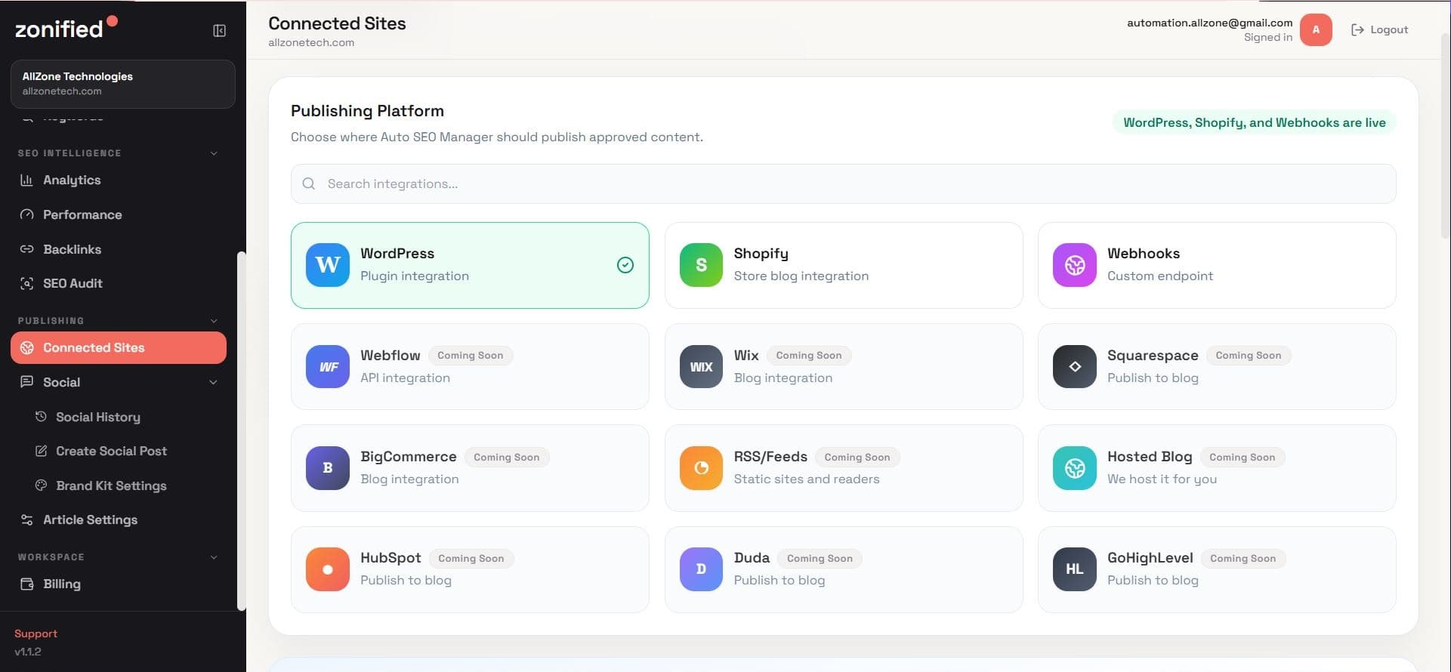Image resolution: width=1451 pixels, height=672 pixels.
Task: Open Create Social Post
Action: click(x=125, y=451)
